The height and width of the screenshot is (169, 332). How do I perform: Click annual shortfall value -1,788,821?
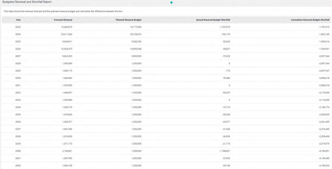point(224,151)
